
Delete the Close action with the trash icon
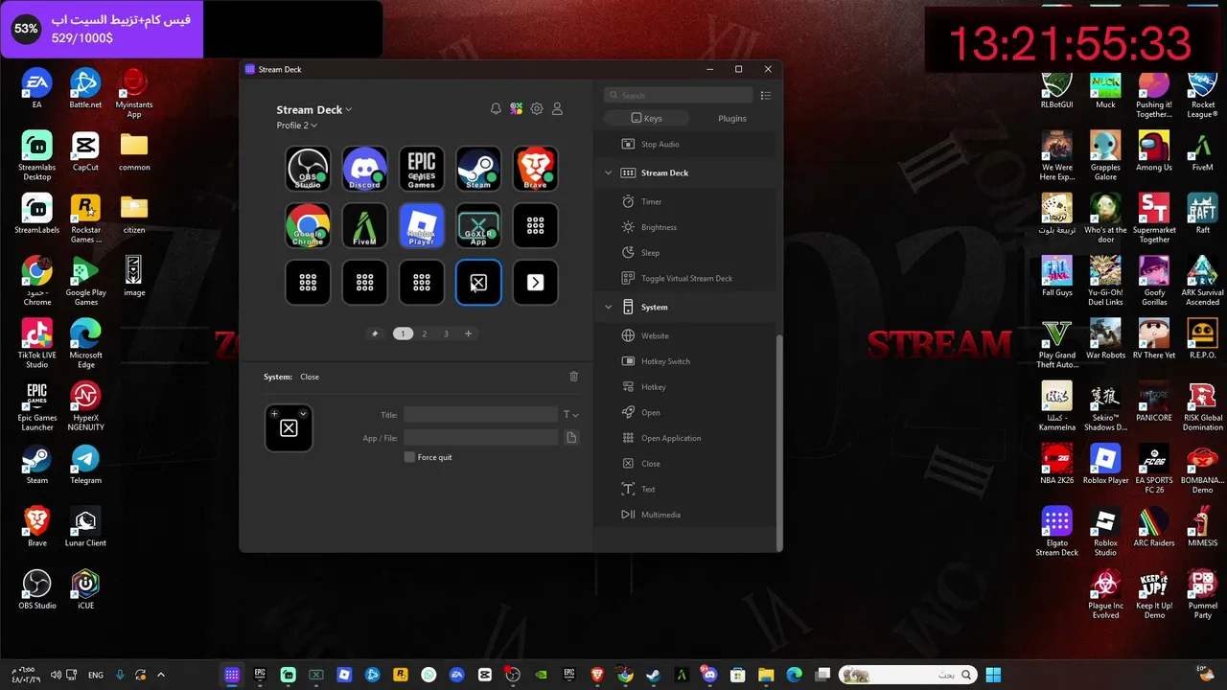point(574,377)
